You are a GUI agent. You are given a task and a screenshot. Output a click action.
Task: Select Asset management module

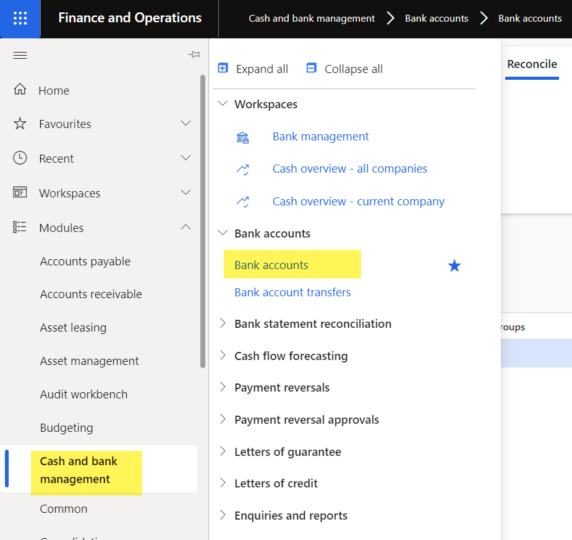(90, 361)
